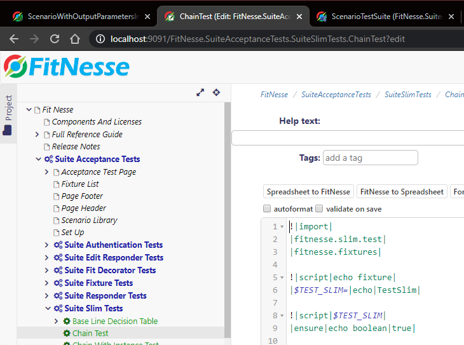This screenshot has width=464, height=345.
Task: Open the FitNesse breadcrumb link
Action: (274, 95)
